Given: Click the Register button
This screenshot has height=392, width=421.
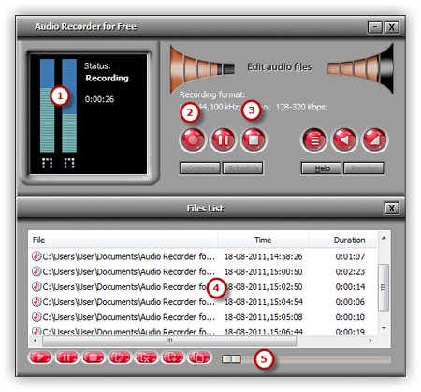Looking at the screenshot, I should [x=364, y=168].
